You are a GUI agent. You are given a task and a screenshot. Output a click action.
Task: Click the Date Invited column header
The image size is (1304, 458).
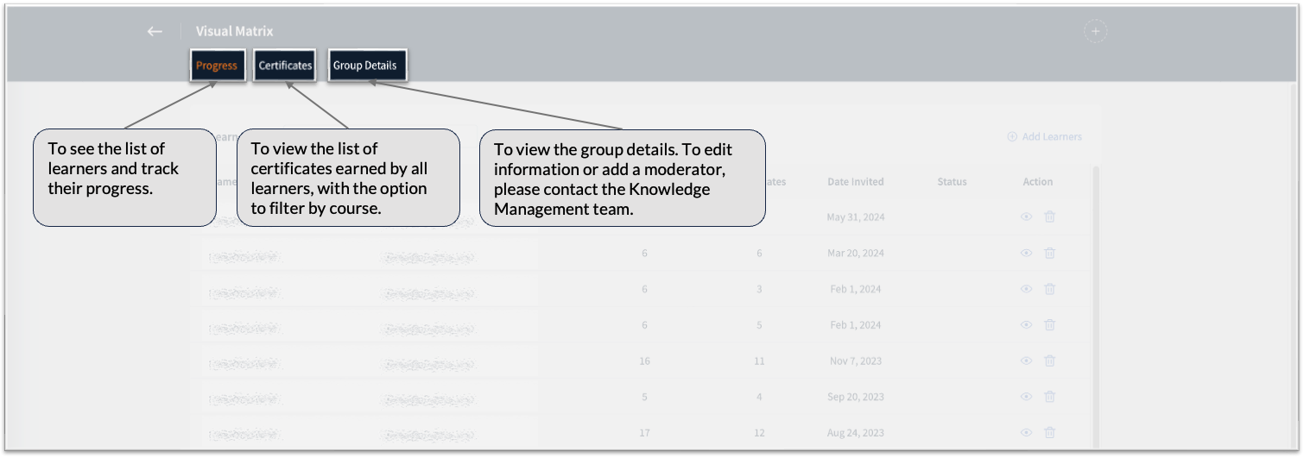[855, 182]
